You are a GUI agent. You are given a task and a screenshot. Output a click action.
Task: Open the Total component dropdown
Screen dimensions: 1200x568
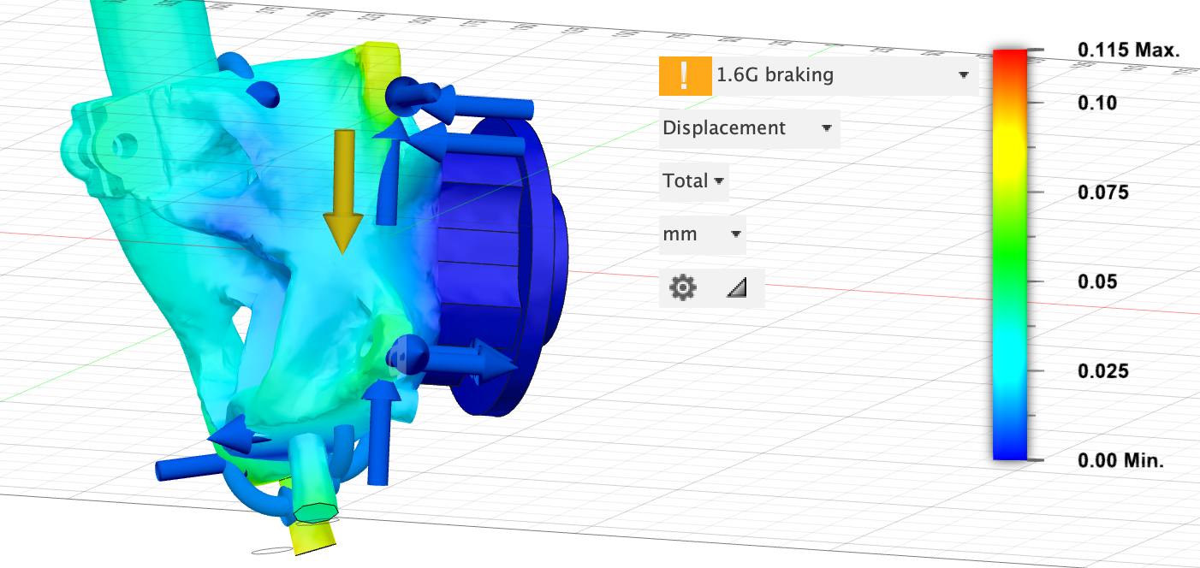(x=693, y=181)
